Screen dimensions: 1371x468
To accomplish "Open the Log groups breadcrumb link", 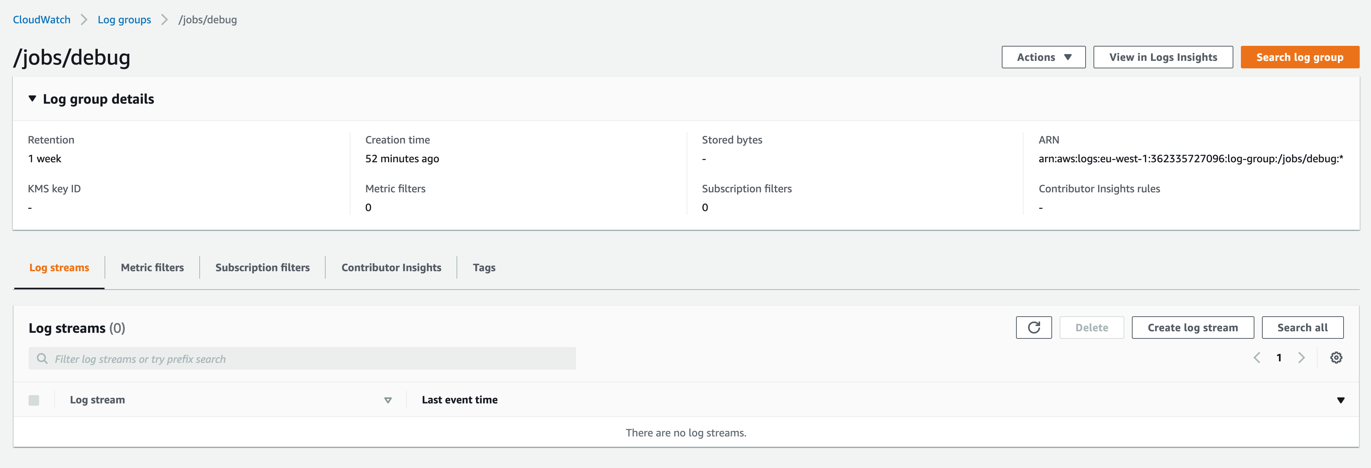I will [x=124, y=20].
